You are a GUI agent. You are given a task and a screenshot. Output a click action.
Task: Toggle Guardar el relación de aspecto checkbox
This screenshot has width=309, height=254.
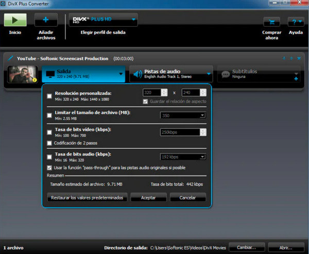coord(145,101)
